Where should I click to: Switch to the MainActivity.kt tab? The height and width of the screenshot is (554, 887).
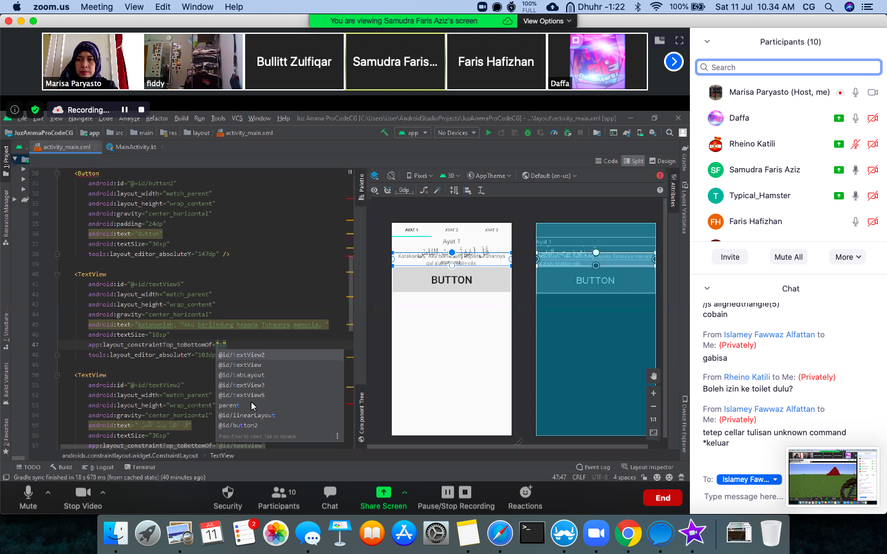(131, 147)
